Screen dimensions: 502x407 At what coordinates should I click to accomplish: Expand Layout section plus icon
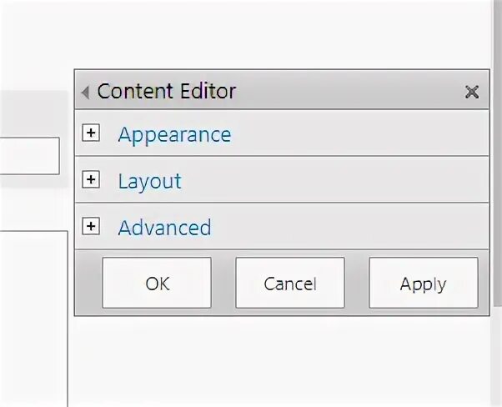92,180
